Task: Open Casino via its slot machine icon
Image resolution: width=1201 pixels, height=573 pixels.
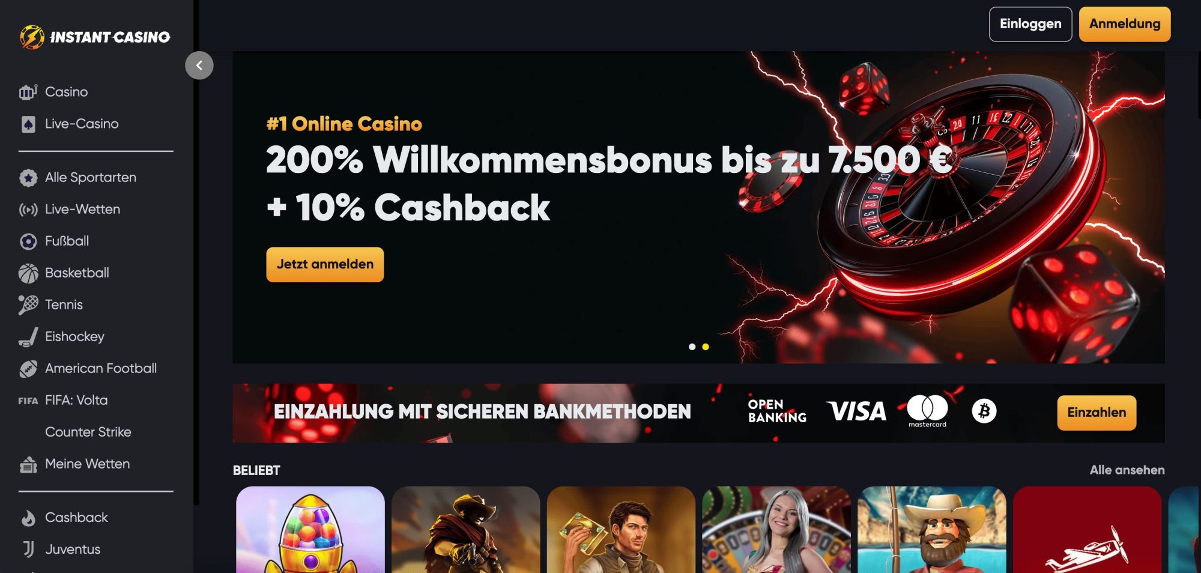Action: [x=28, y=92]
